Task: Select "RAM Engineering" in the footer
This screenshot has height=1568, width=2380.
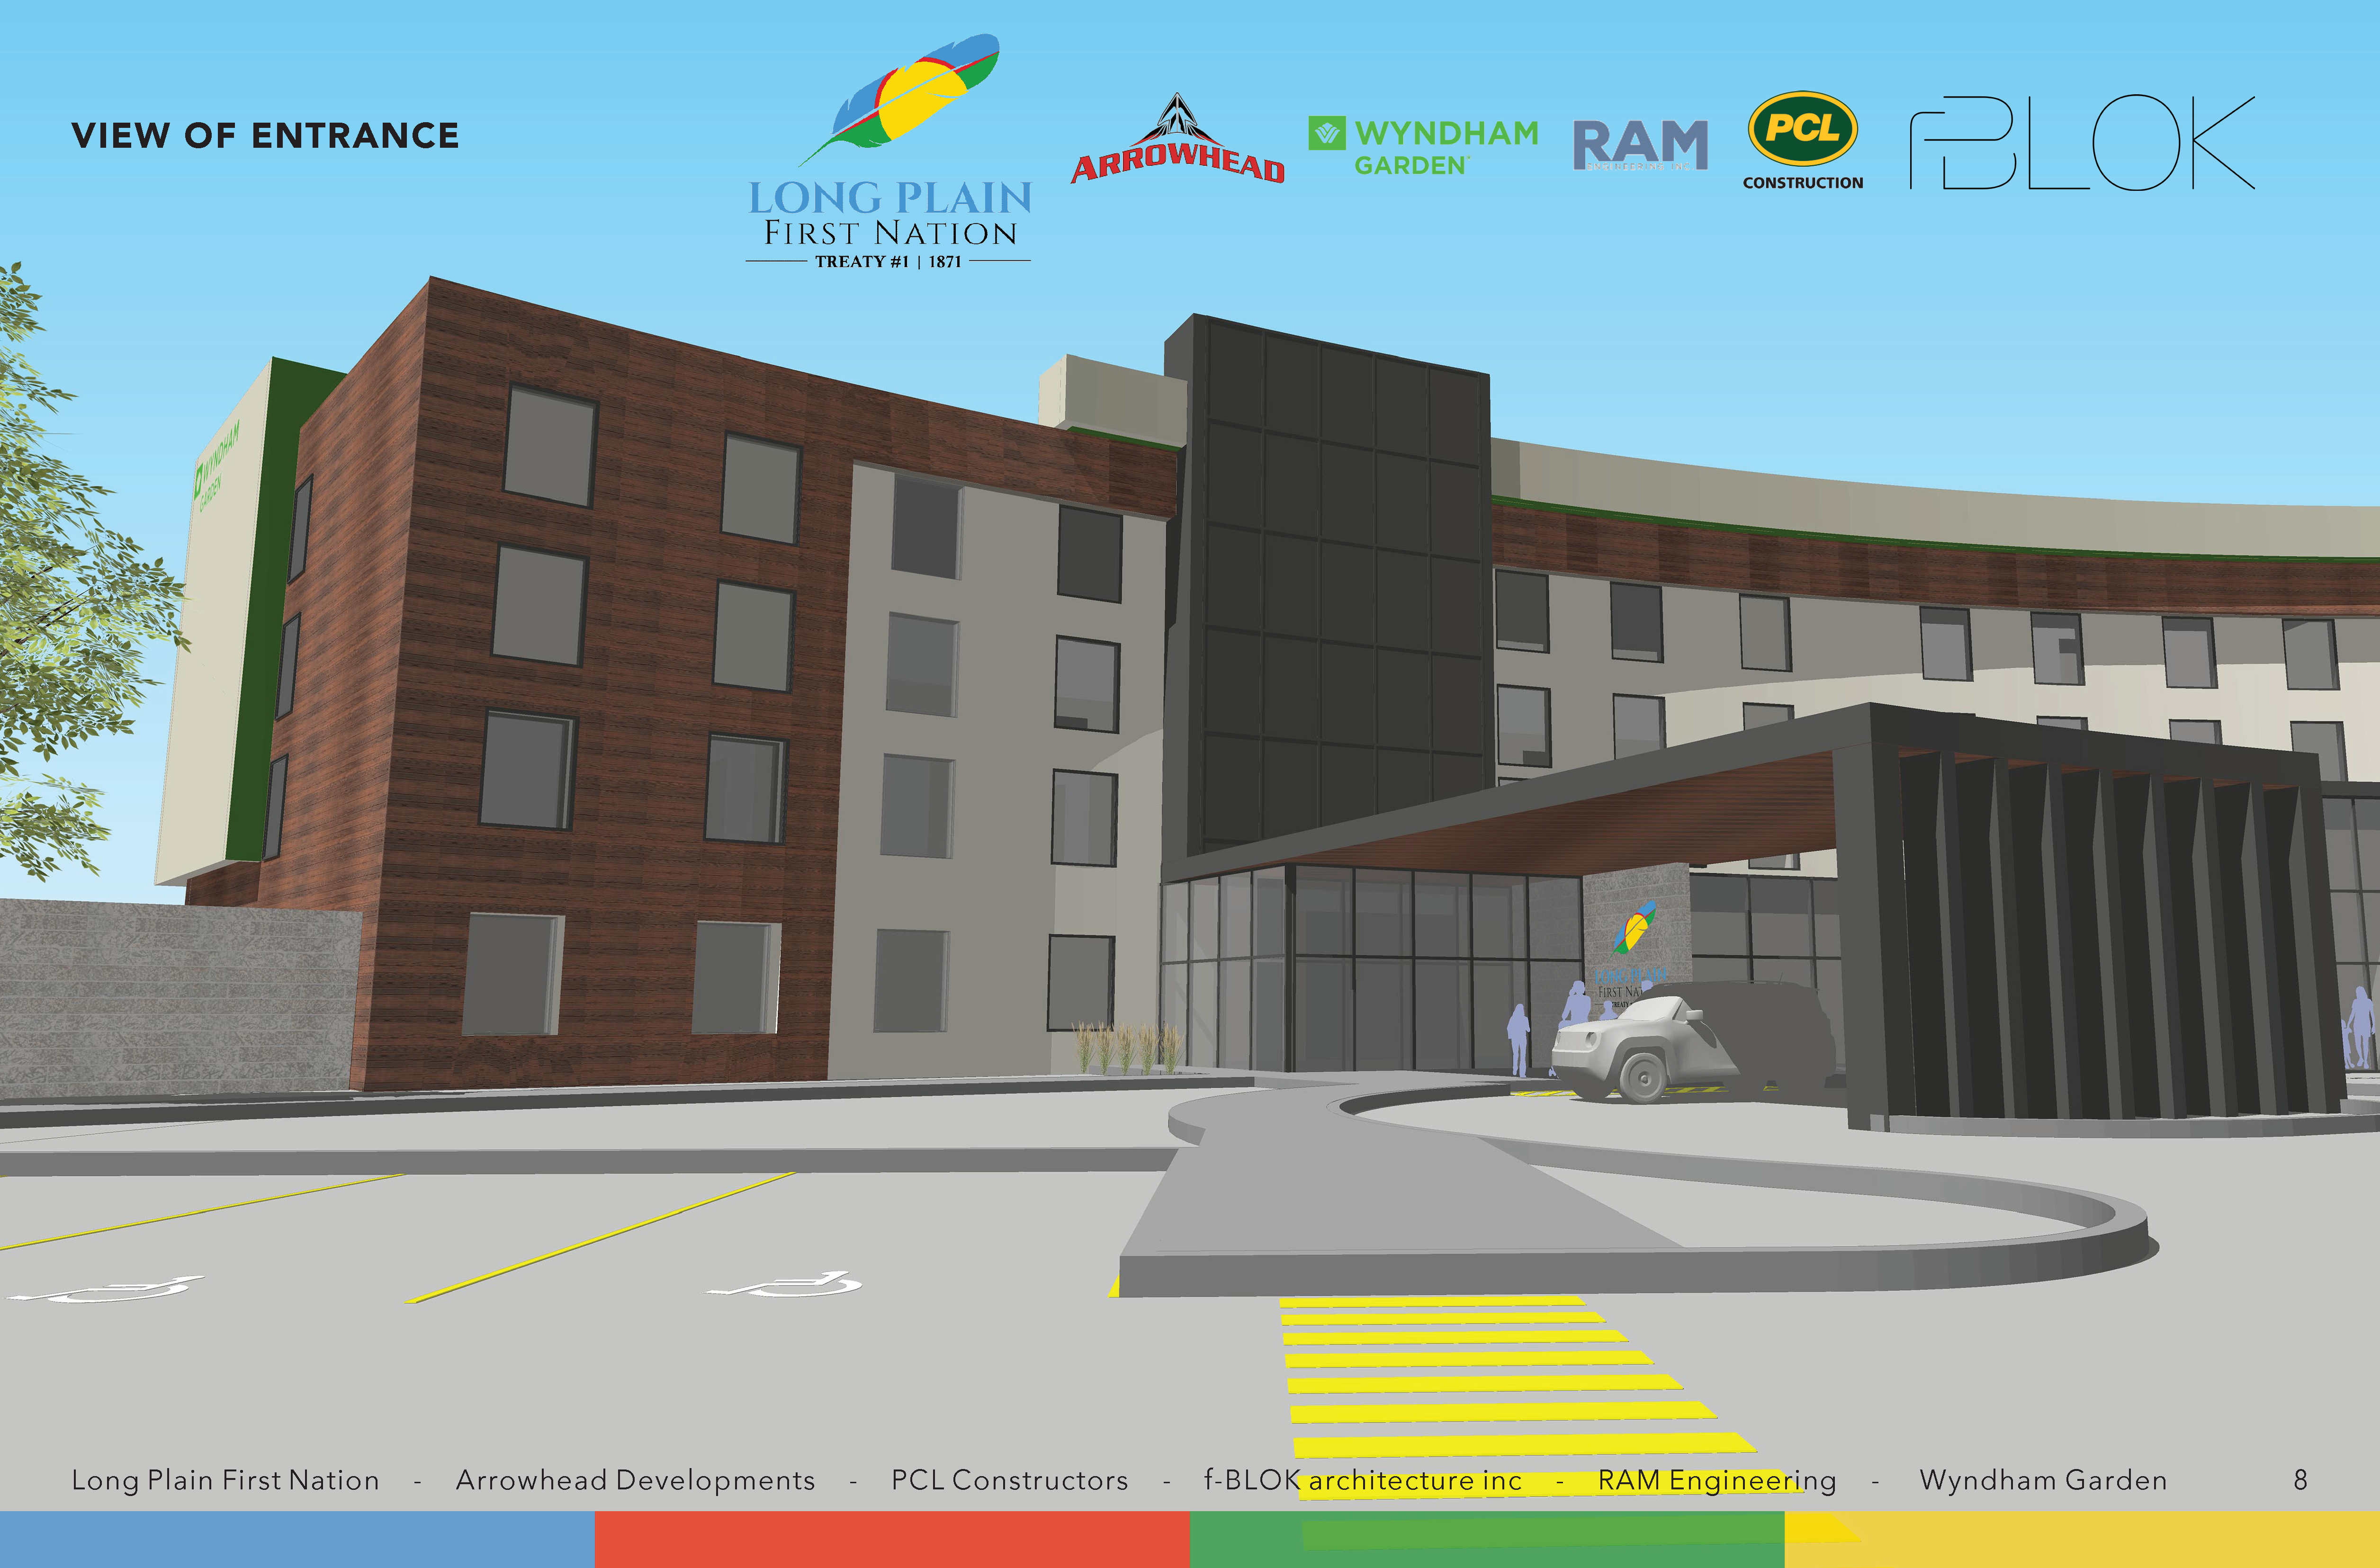Action: pos(1717,1480)
